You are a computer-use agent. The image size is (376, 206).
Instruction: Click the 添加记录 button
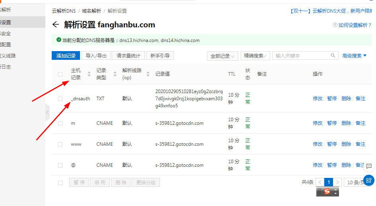66,55
